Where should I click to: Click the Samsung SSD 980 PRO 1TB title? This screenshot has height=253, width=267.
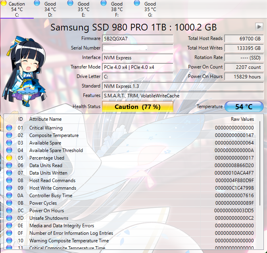(x=133, y=27)
